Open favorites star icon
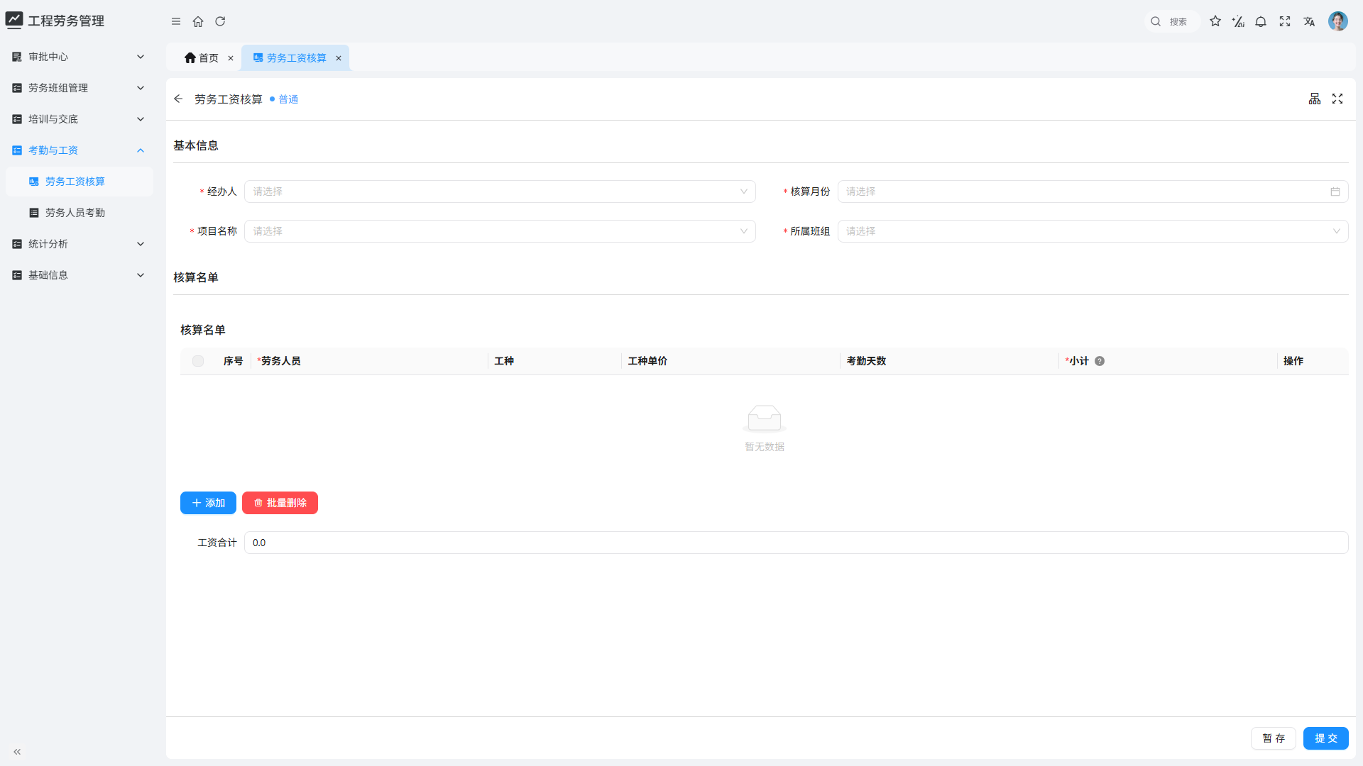Viewport: 1363px width, 766px height. pos(1215,21)
